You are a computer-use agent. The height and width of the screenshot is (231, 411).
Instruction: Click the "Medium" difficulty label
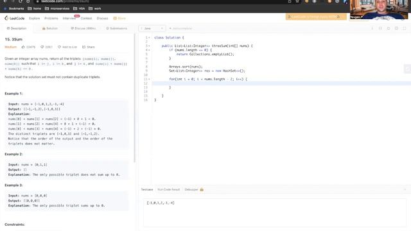tap(10, 47)
